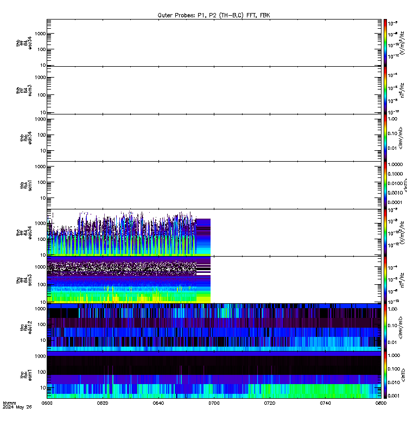Click the 0800 time axis label
This screenshot has height=434, width=407.
[381, 403]
